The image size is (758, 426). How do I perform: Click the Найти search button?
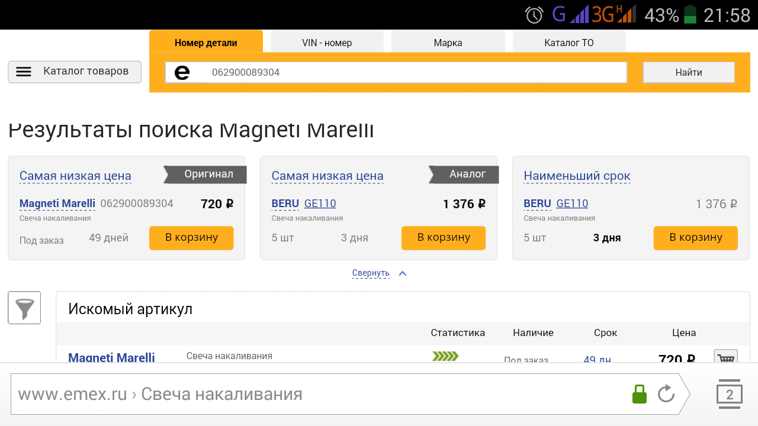(689, 72)
